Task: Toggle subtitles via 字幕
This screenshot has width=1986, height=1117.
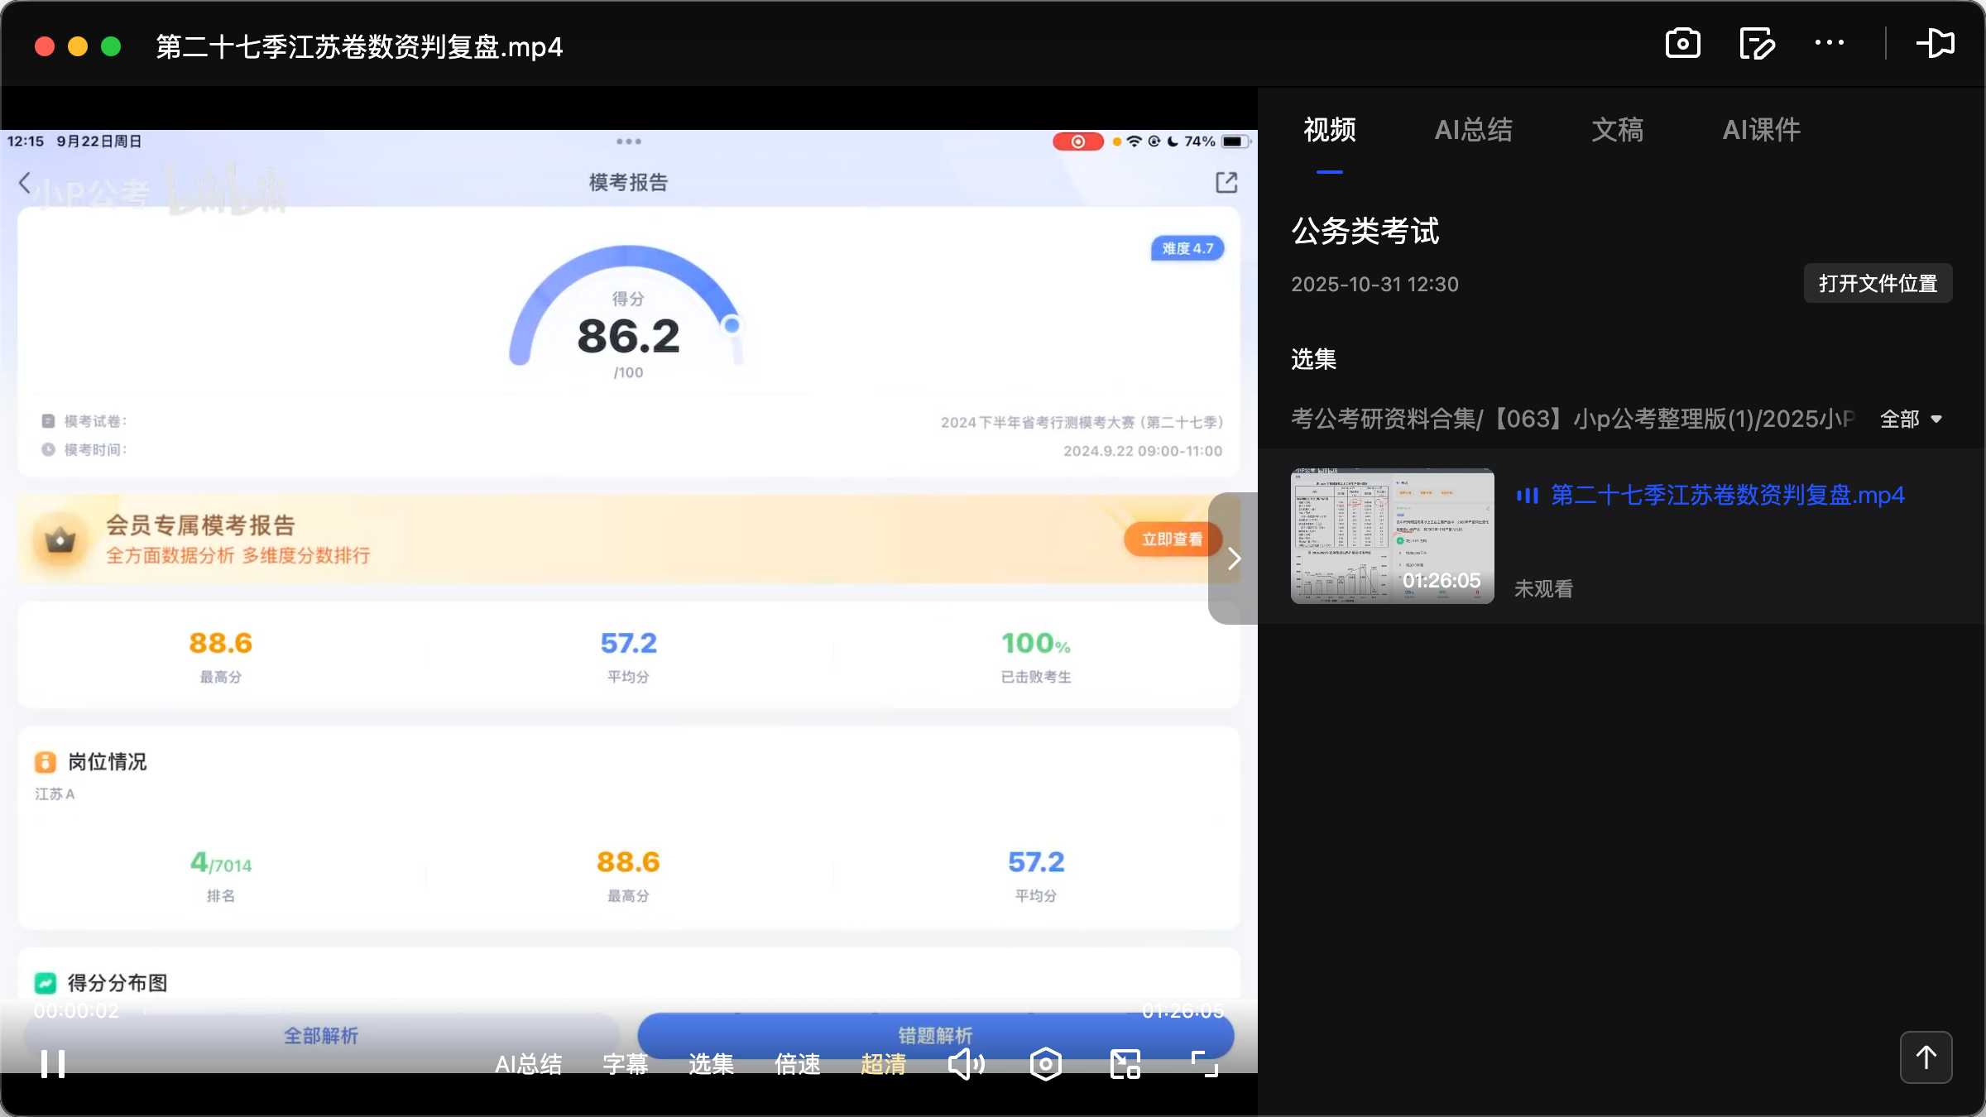Action: coord(626,1065)
